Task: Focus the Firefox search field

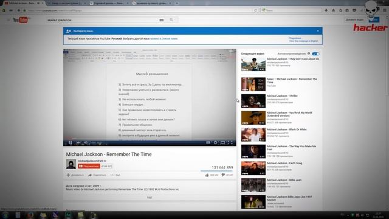Action: (291, 10)
